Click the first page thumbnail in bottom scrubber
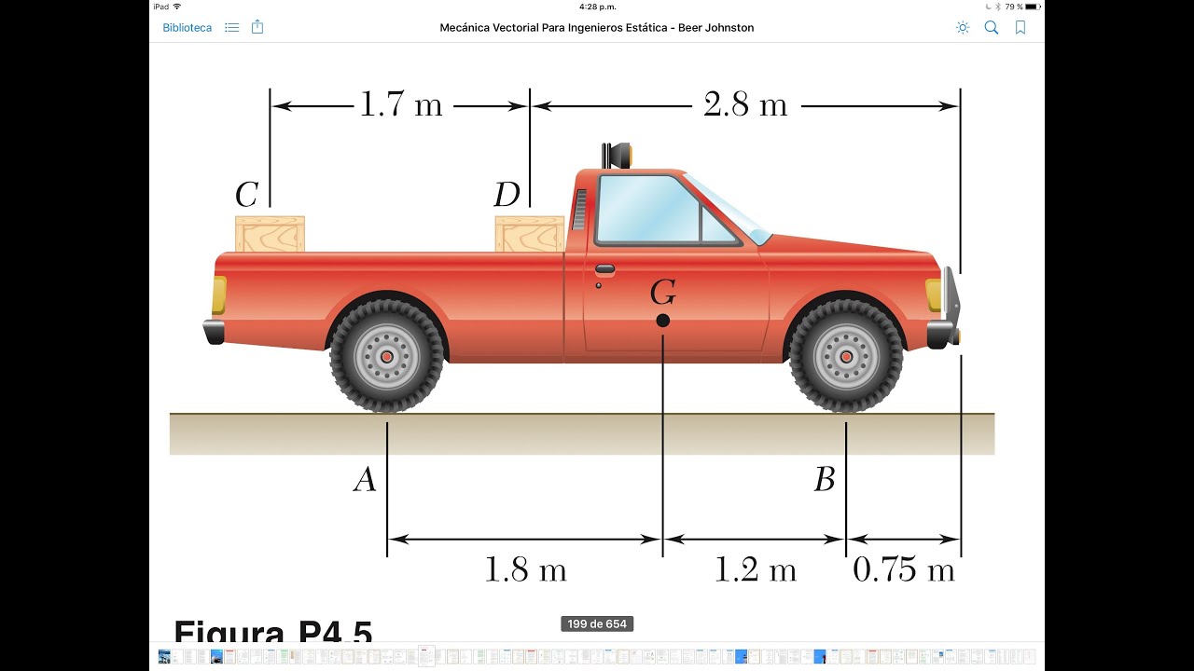The image size is (1194, 671). pos(164,656)
